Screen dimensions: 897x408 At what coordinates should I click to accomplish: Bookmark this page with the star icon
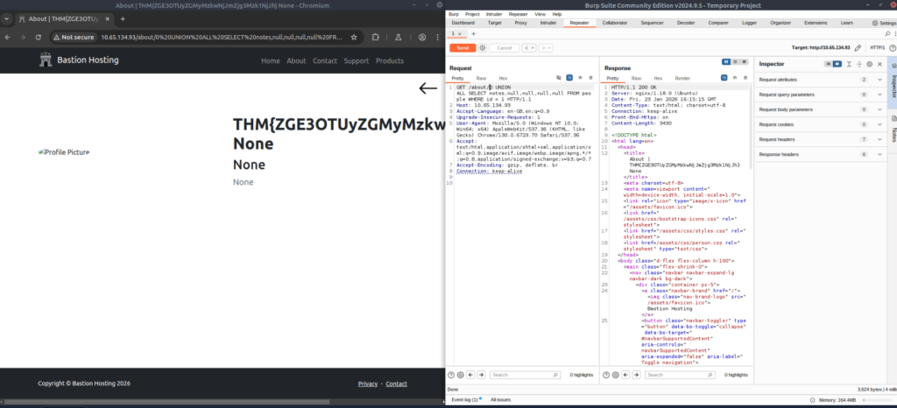354,37
